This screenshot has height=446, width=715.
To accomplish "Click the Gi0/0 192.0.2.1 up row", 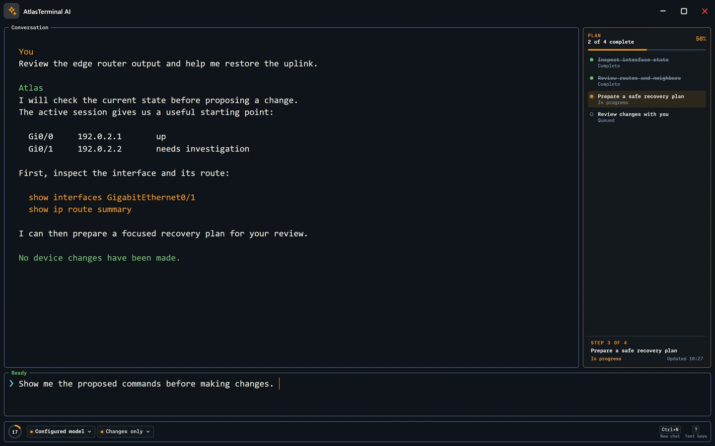I will point(97,136).
